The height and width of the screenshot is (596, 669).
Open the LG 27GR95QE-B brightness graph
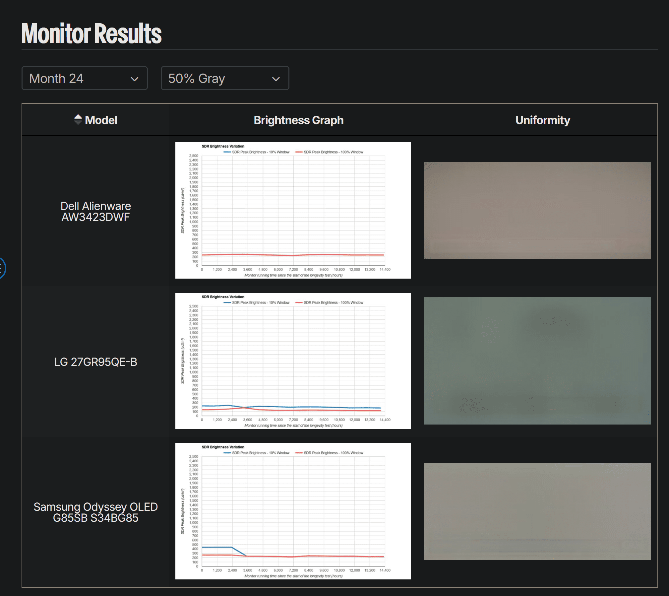(293, 361)
